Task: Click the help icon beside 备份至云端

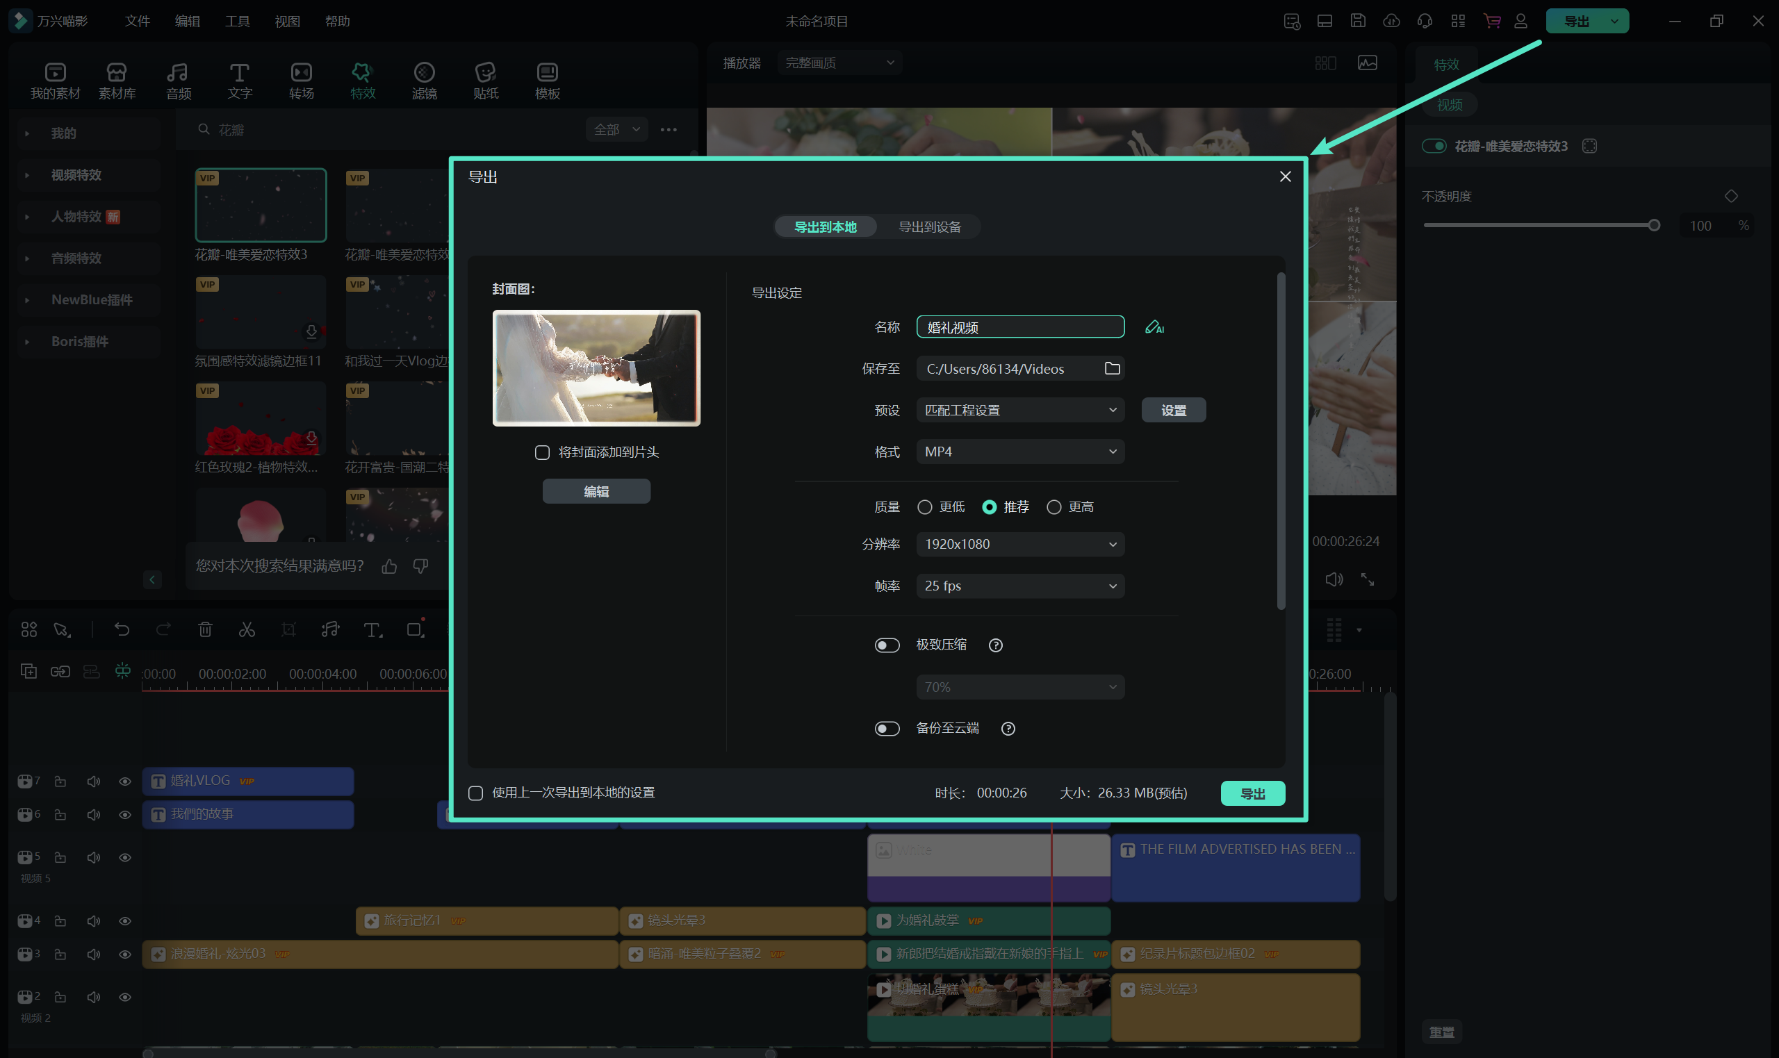Action: tap(1008, 729)
